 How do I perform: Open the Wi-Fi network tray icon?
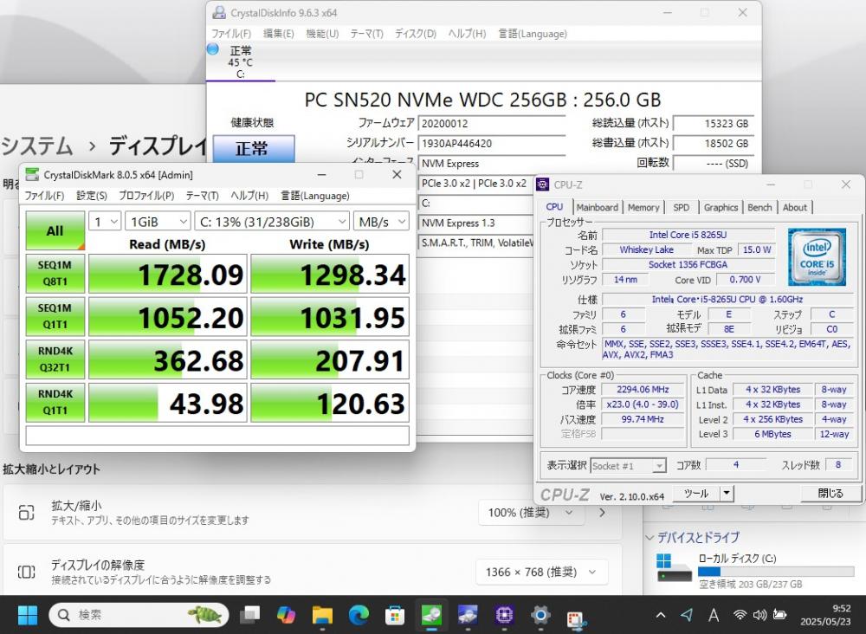[x=740, y=615]
